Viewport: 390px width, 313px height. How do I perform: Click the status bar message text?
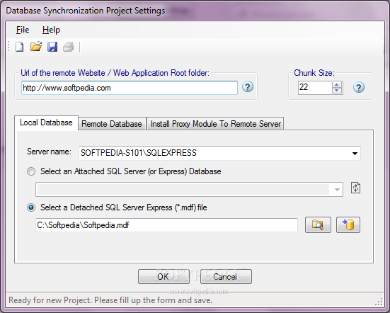(110, 300)
